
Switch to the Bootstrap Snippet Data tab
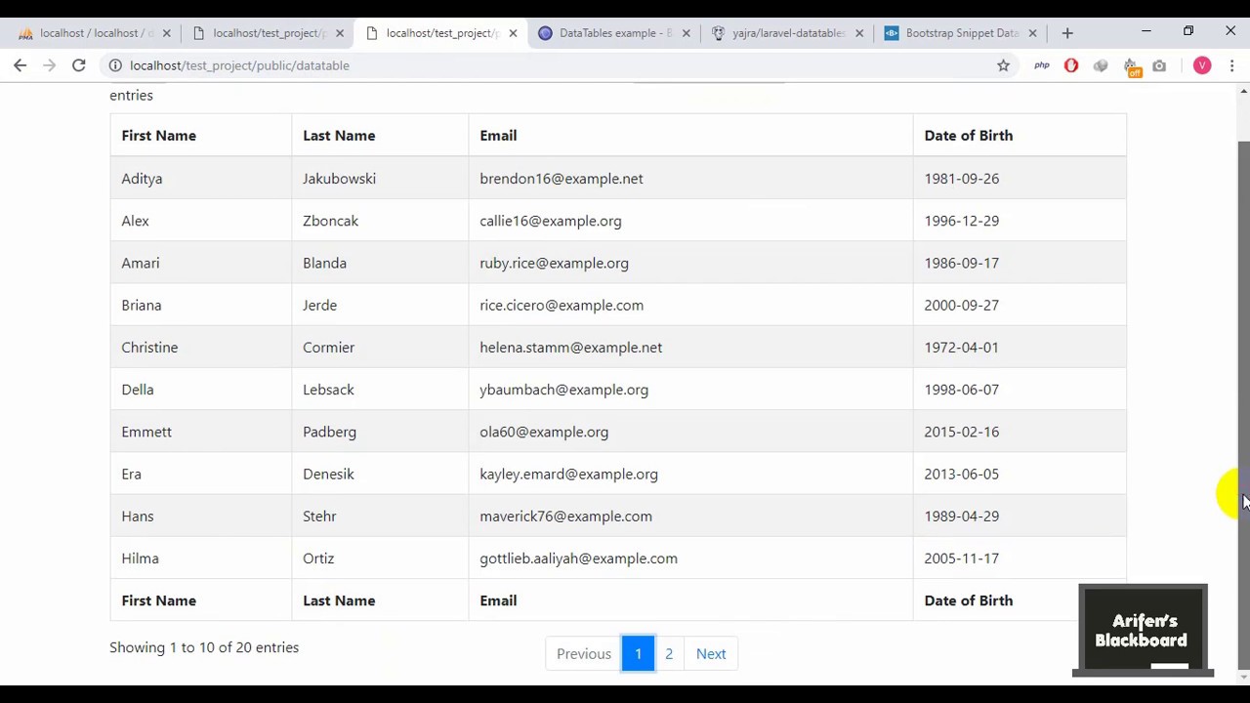(959, 33)
